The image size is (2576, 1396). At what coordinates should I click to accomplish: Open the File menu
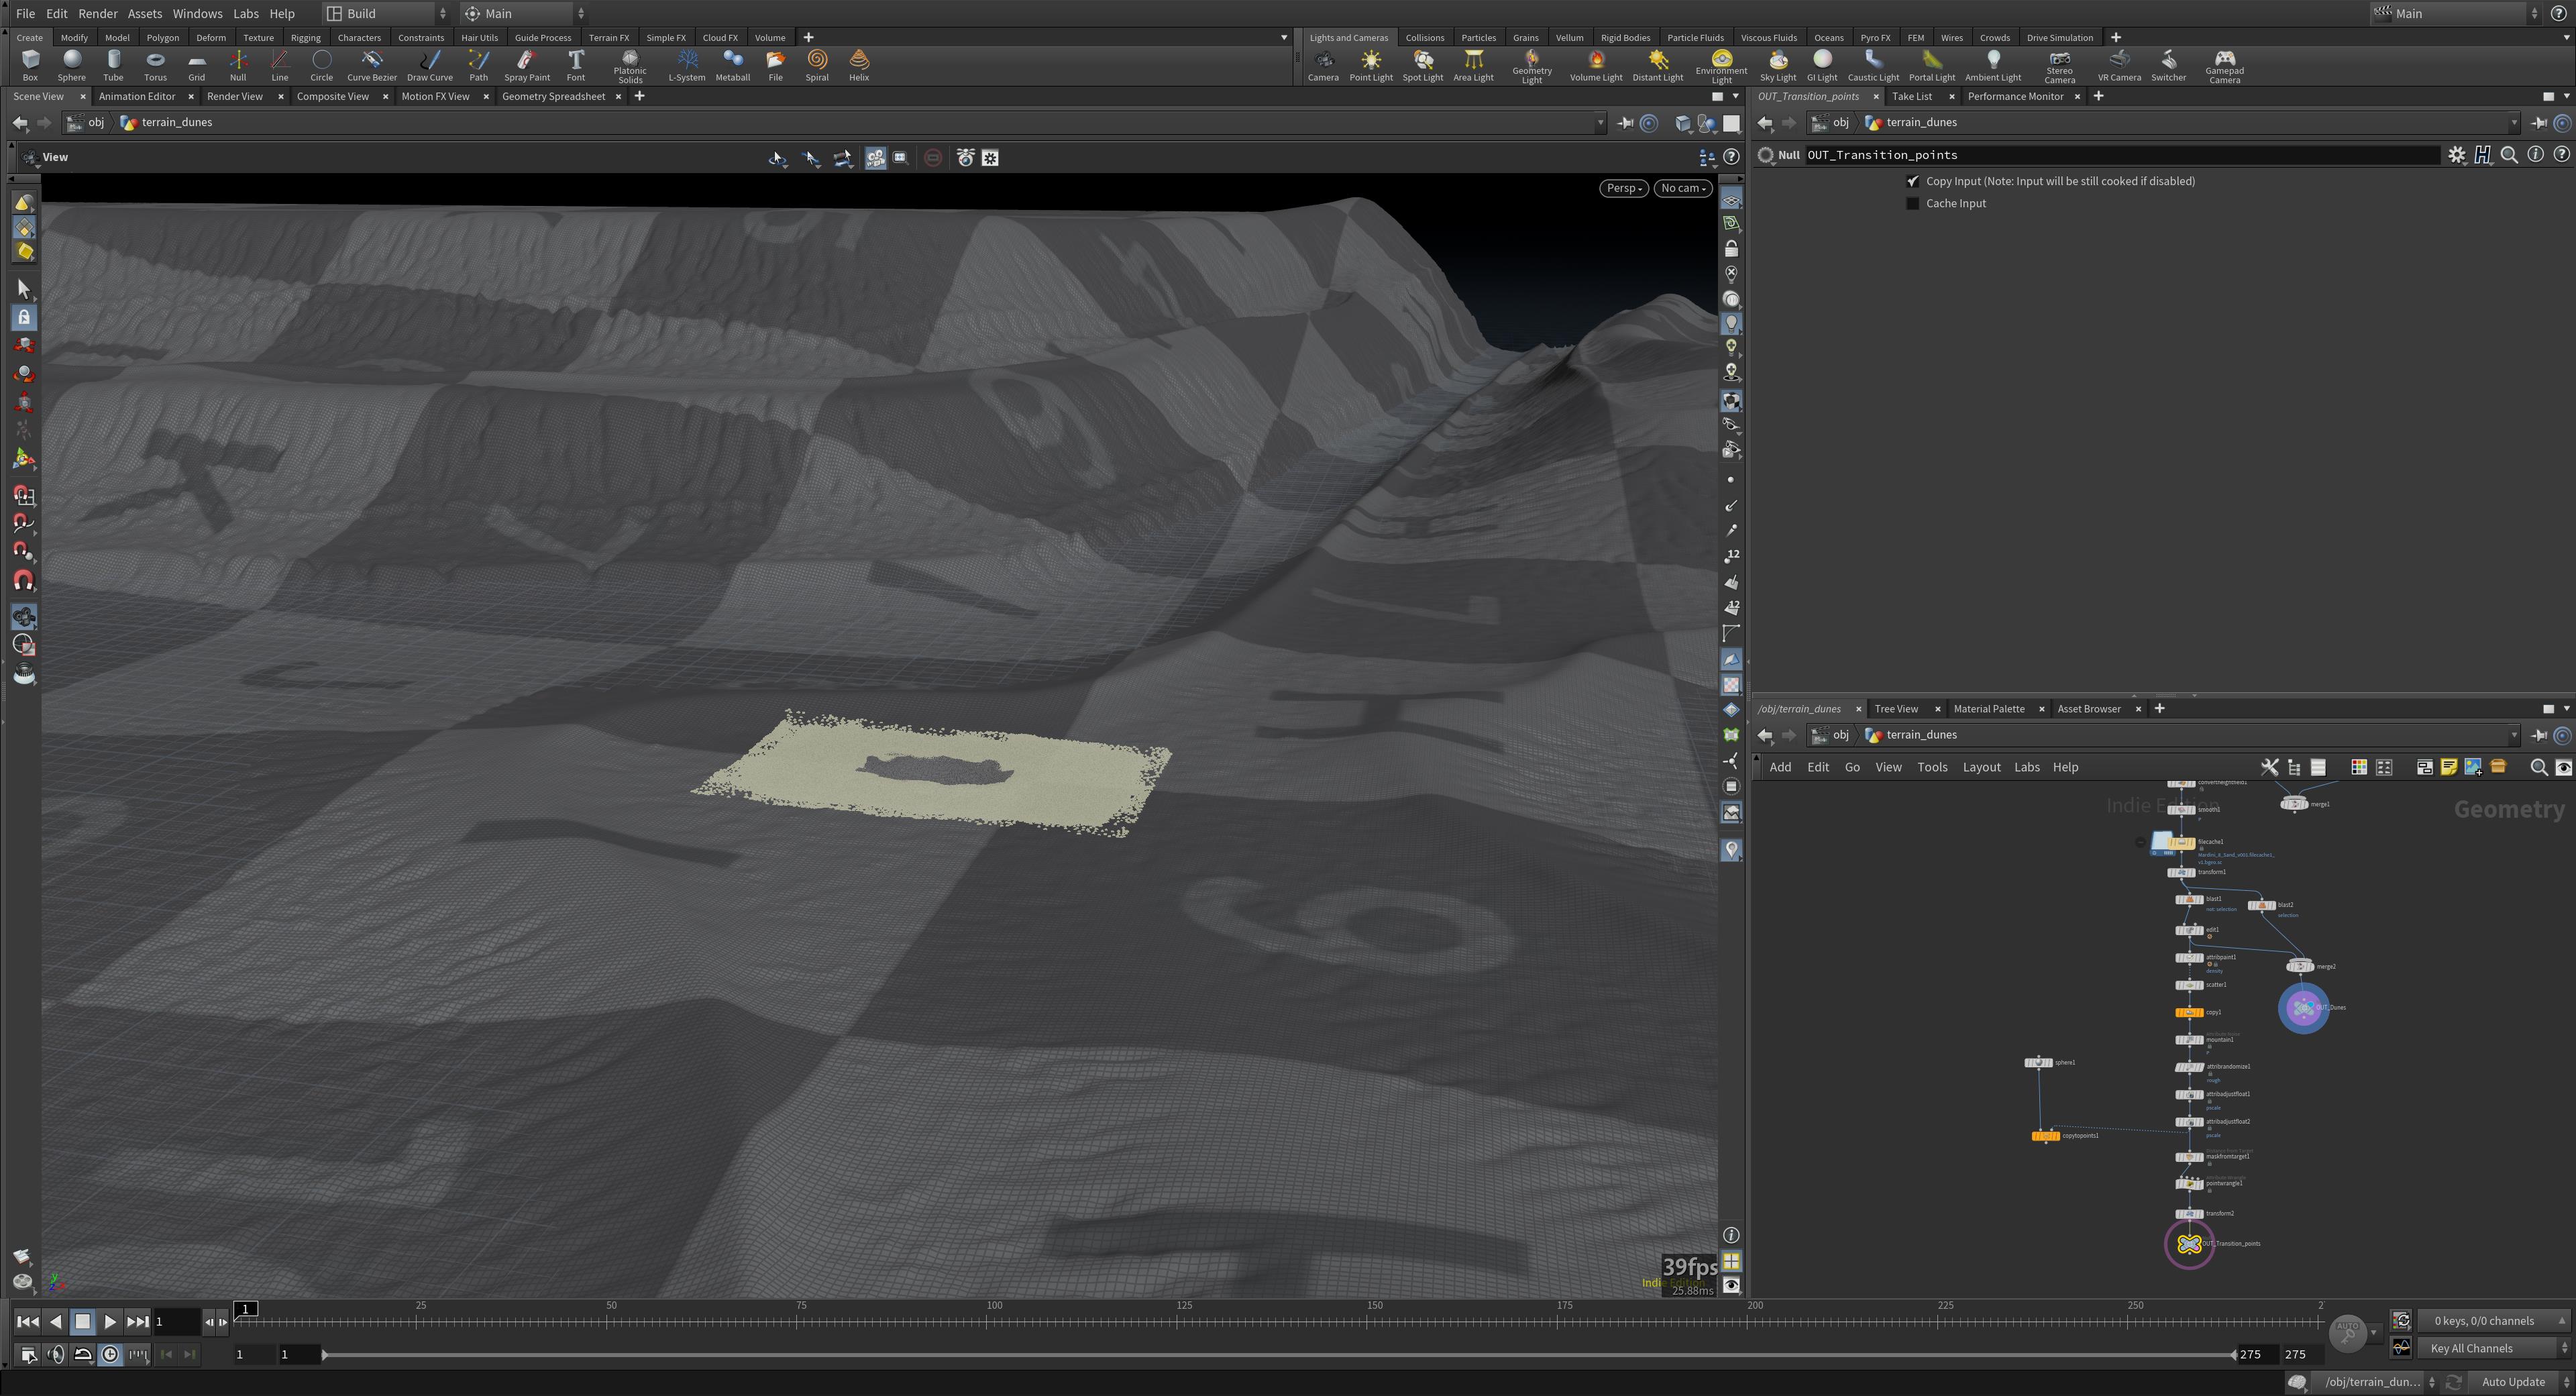pyautogui.click(x=25, y=13)
